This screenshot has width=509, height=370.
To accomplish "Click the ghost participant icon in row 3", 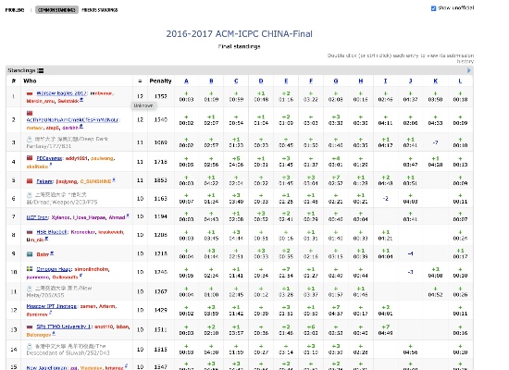I will pyautogui.click(x=30, y=140).
